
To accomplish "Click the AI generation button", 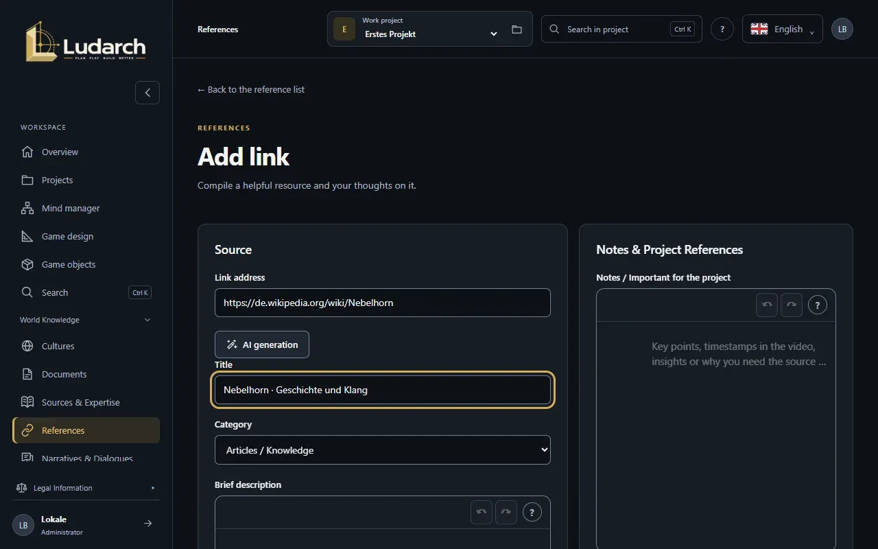I will tap(262, 344).
